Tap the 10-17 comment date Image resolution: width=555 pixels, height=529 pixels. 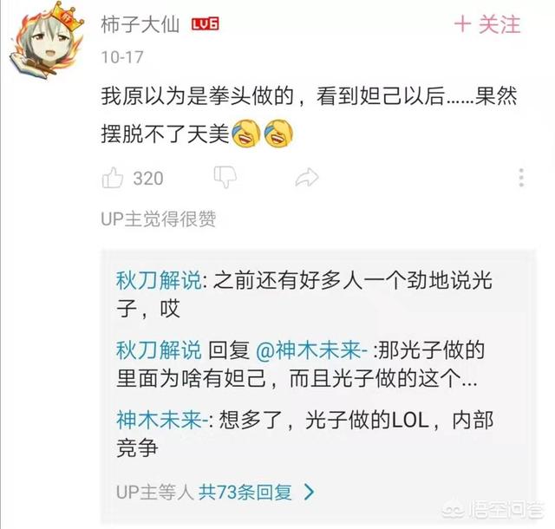click(x=122, y=57)
